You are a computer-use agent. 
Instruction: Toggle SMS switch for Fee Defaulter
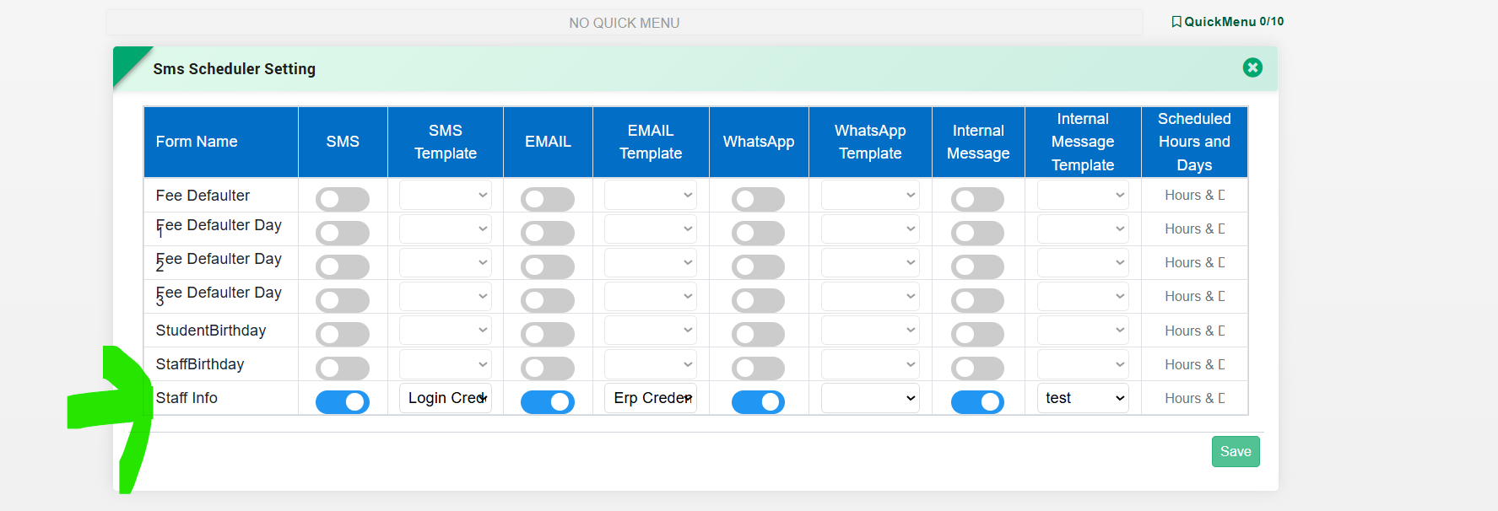point(343,199)
